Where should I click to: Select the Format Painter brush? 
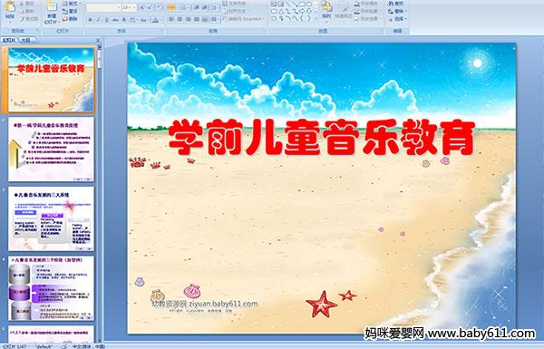[x=23, y=19]
